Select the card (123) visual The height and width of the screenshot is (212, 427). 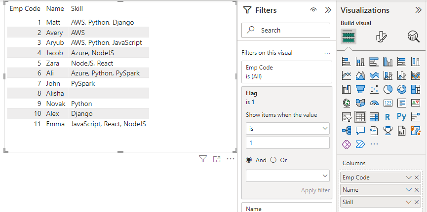[388, 103]
